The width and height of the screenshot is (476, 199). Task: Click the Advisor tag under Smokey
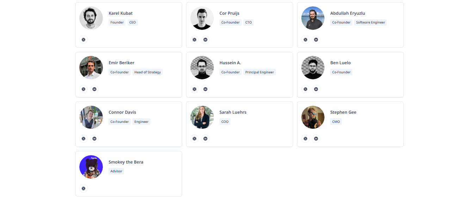click(116, 171)
